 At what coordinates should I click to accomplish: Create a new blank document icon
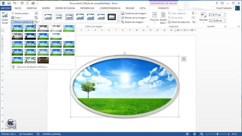tap(28, 3)
